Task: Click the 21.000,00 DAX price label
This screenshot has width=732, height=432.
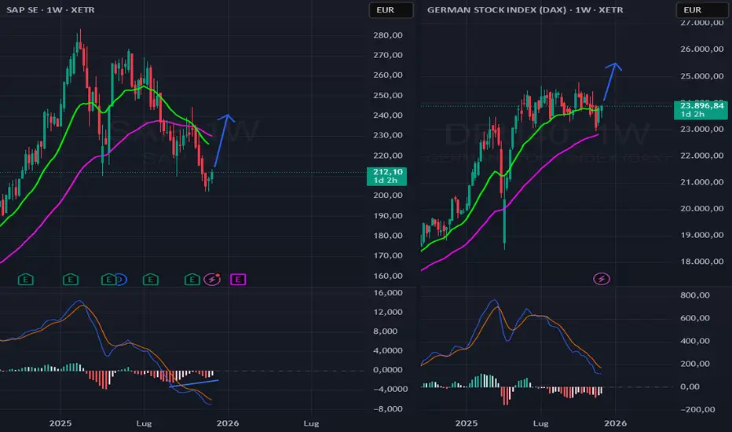Action: point(702,182)
